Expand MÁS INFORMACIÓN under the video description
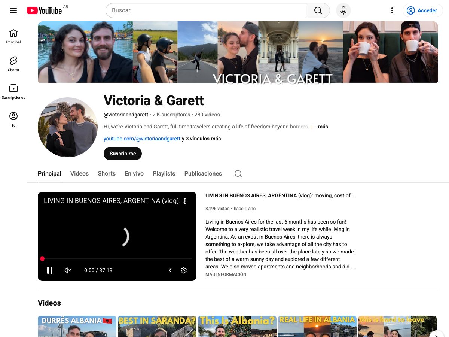The height and width of the screenshot is (337, 449). pos(225,274)
